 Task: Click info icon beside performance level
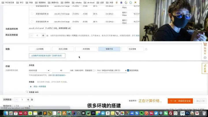pyautogui.click(x=94, y=70)
